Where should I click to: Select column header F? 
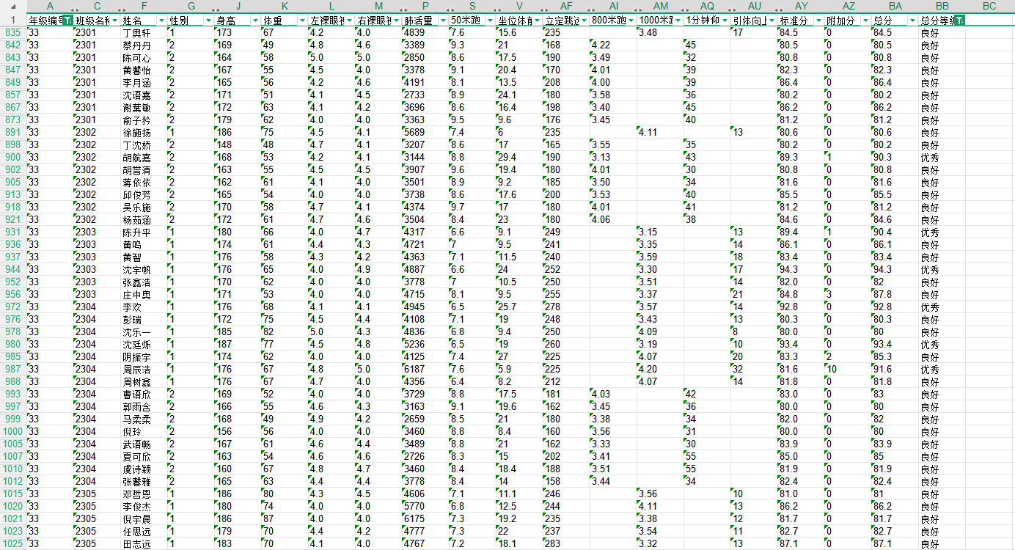(x=144, y=7)
